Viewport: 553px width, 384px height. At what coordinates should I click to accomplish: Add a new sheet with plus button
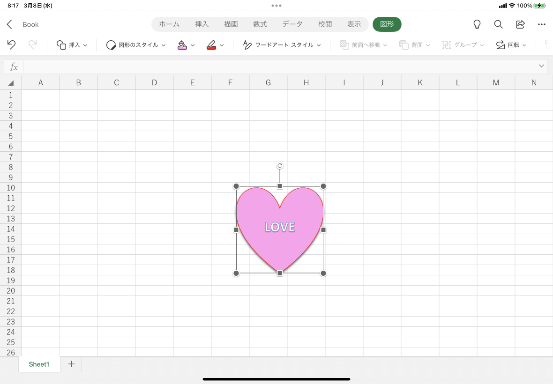click(71, 364)
